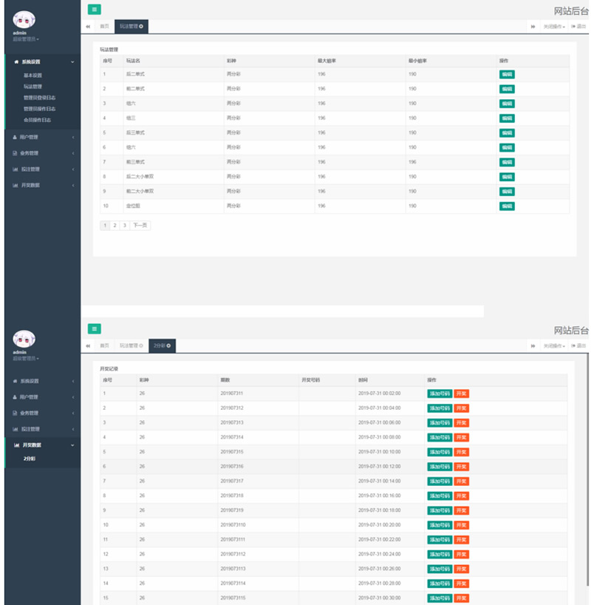The width and height of the screenshot is (591, 605).
Task: Click the admin avatar in the lower sidebar
Action: (25, 339)
